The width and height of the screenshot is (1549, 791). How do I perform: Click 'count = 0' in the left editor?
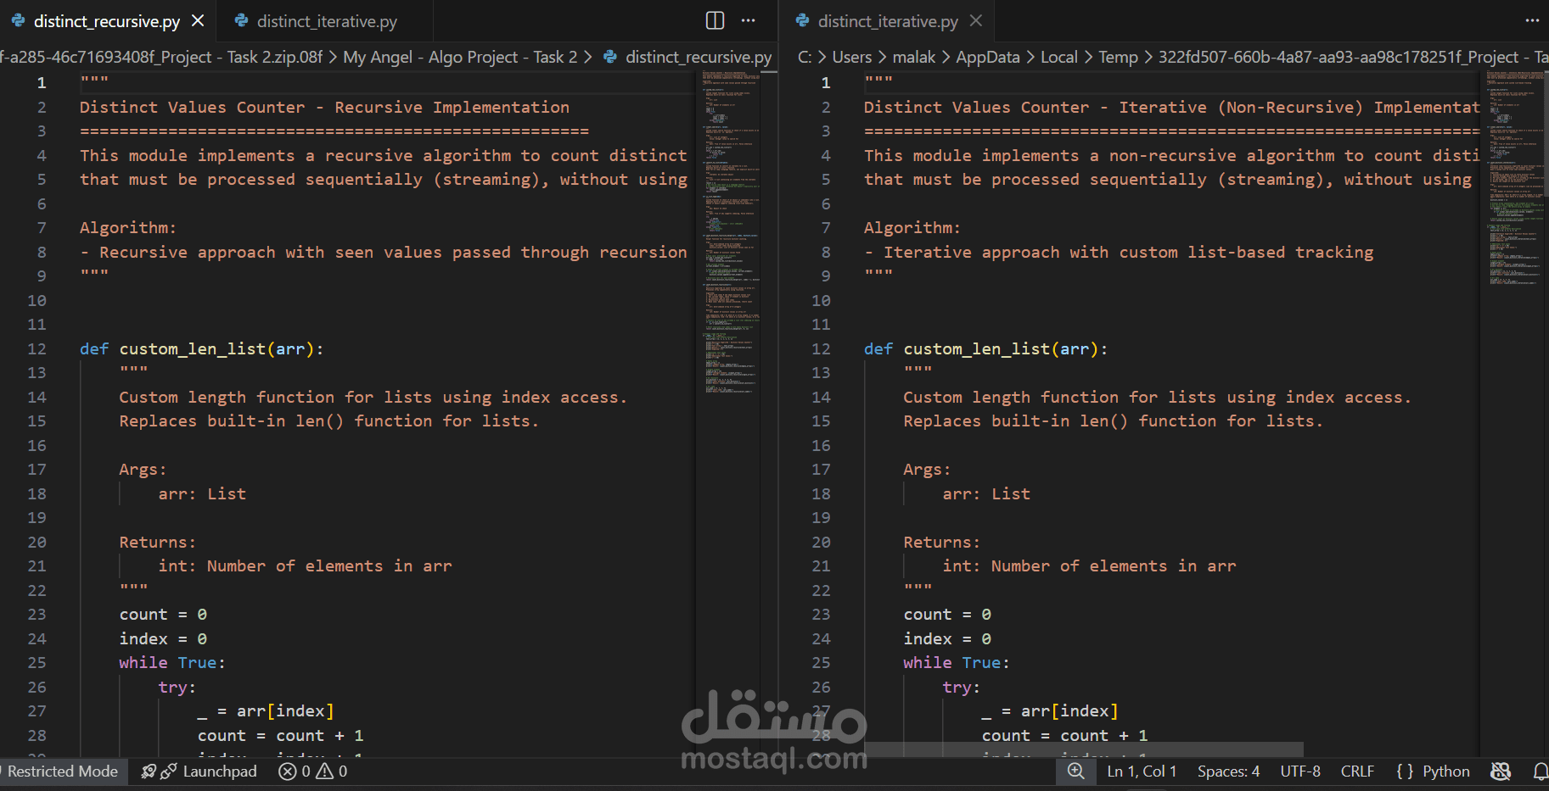(x=163, y=614)
